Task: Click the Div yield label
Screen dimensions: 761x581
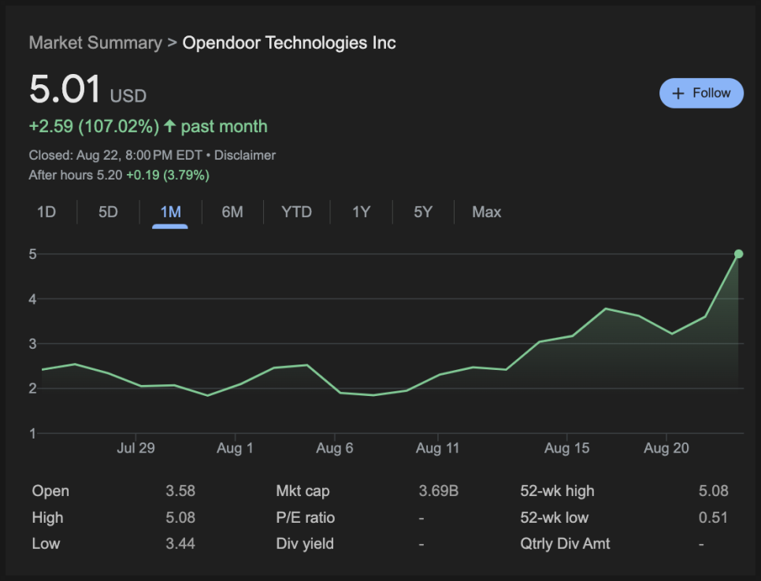Action: point(305,544)
